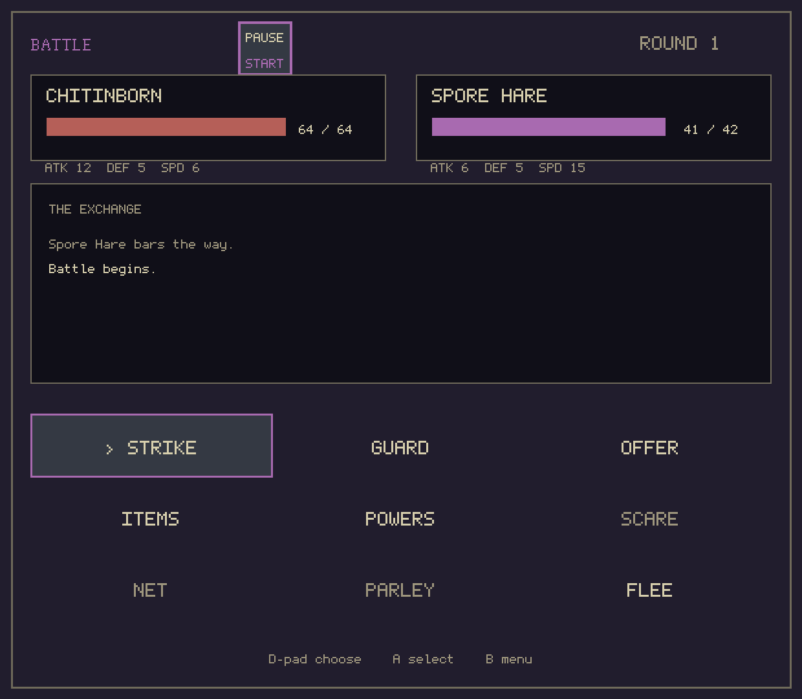Click FLEE to escape the battle
The image size is (802, 699).
click(649, 590)
